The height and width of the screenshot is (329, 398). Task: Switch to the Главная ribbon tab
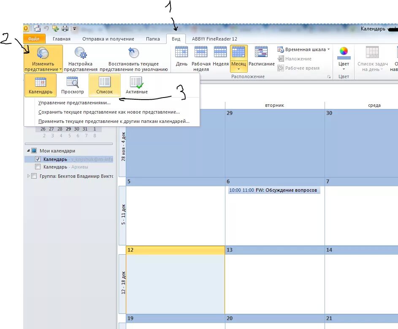pyautogui.click(x=62, y=39)
